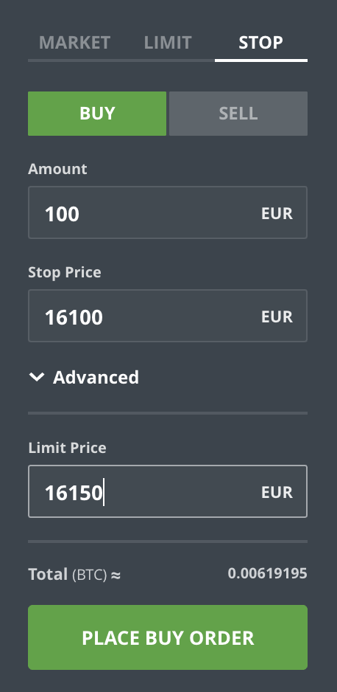
Task: Toggle order side to BUY
Action: pos(97,114)
